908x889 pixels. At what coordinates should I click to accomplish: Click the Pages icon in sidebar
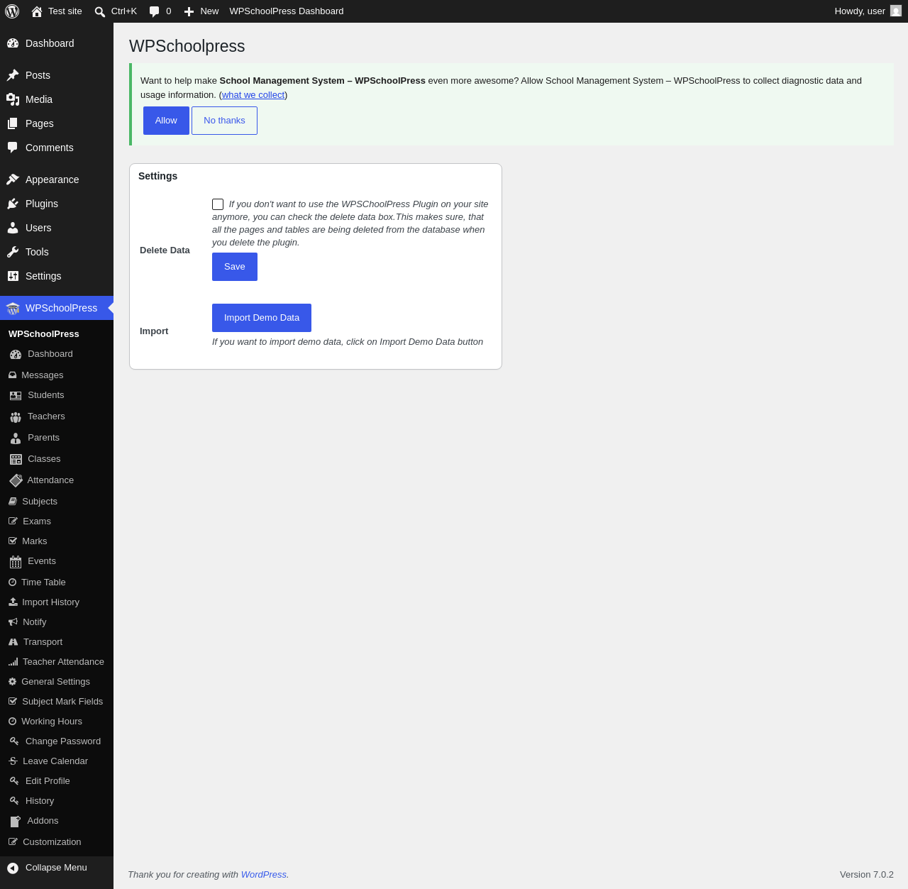click(x=13, y=123)
